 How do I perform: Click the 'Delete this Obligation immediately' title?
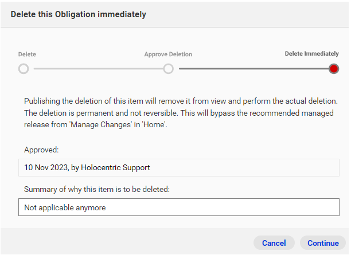tap(79, 14)
